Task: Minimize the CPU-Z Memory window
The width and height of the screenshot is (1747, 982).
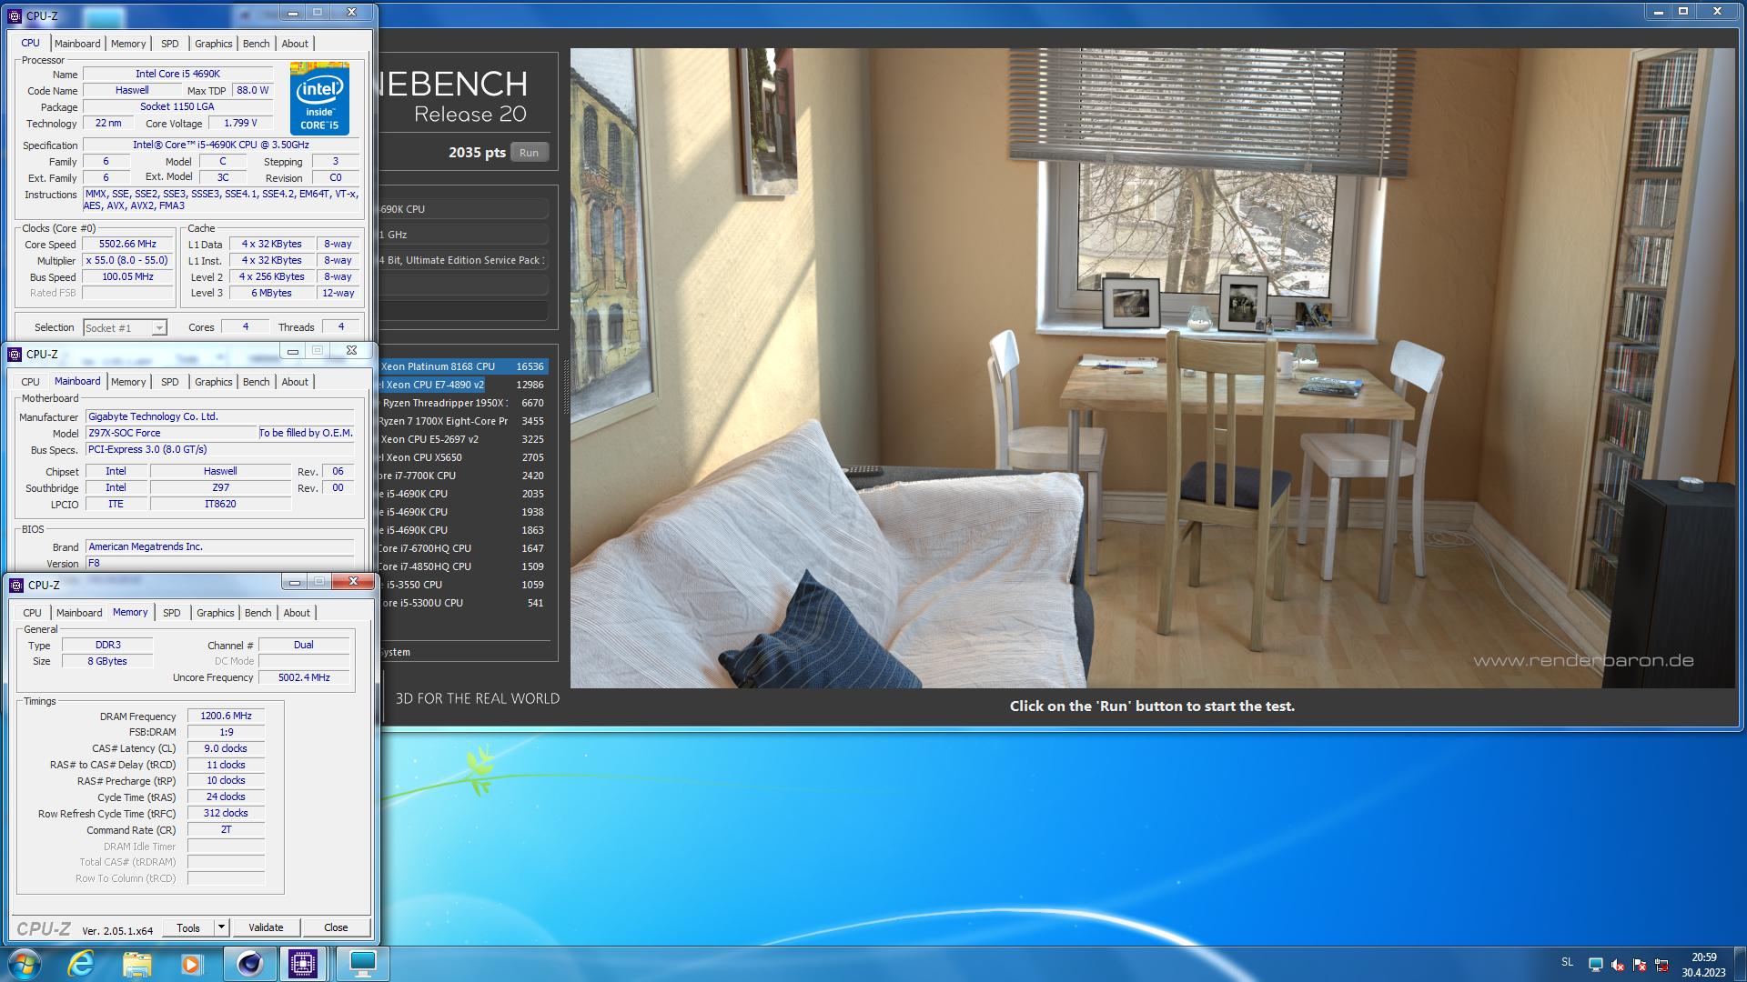Action: (294, 582)
